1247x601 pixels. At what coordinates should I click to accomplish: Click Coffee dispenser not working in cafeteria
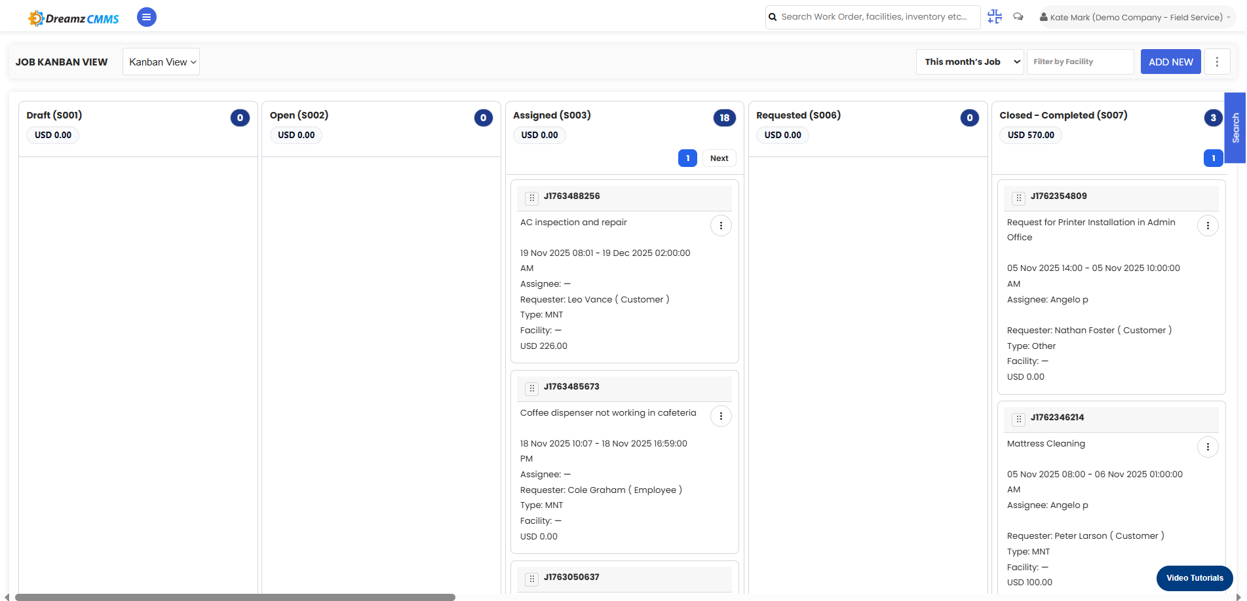point(608,413)
